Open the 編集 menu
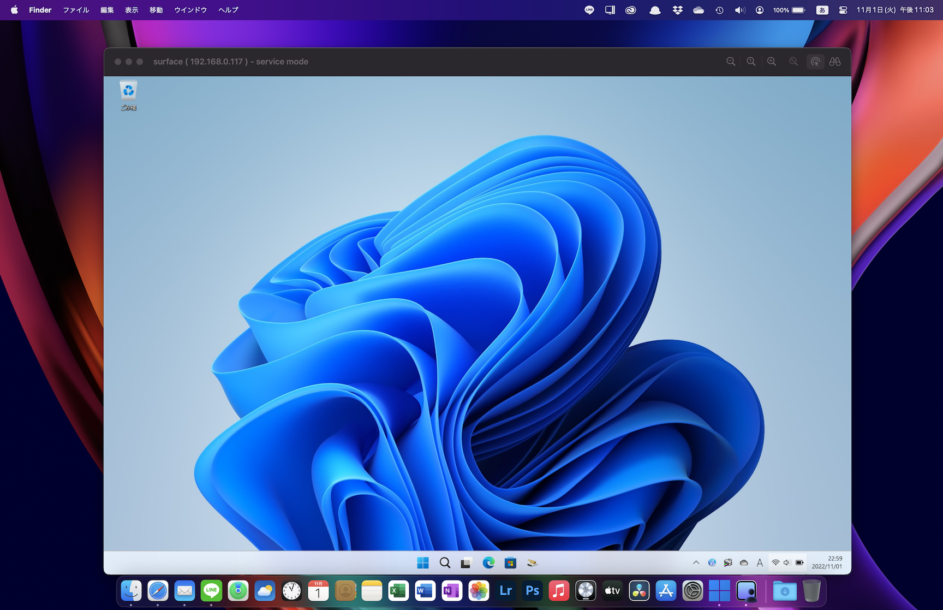The width and height of the screenshot is (943, 610). pyautogui.click(x=107, y=10)
